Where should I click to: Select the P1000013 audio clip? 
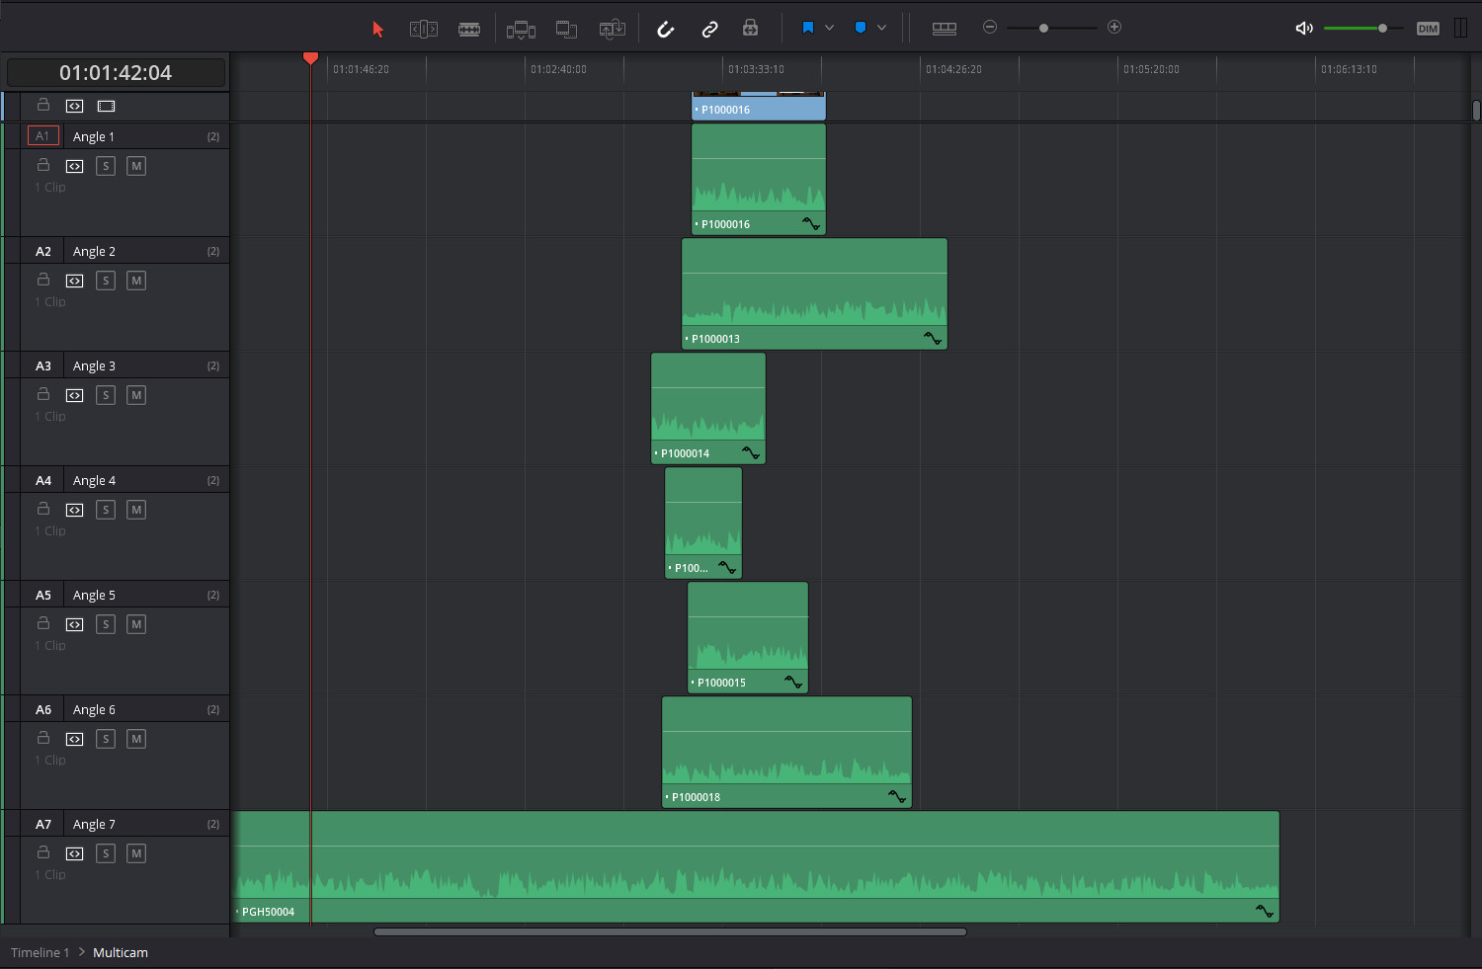coord(814,293)
